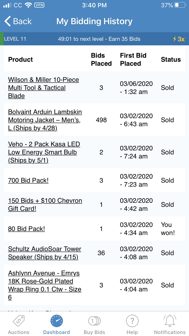Open the Help question mark icon
This screenshot has height=336, width=189.
pos(132,321)
